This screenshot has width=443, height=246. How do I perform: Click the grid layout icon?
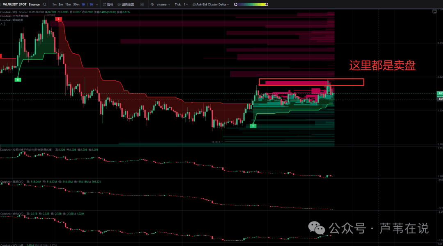click(x=142, y=5)
